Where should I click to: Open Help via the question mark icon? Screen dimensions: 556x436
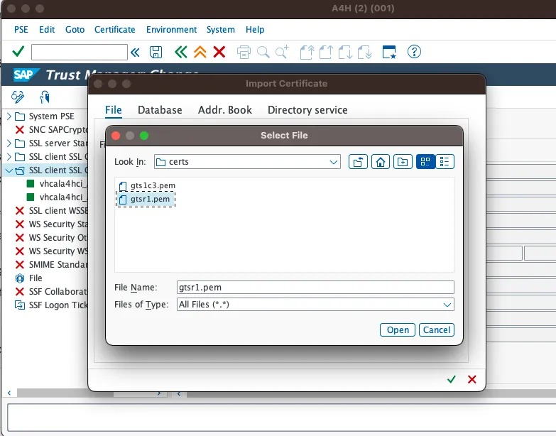[x=414, y=52]
